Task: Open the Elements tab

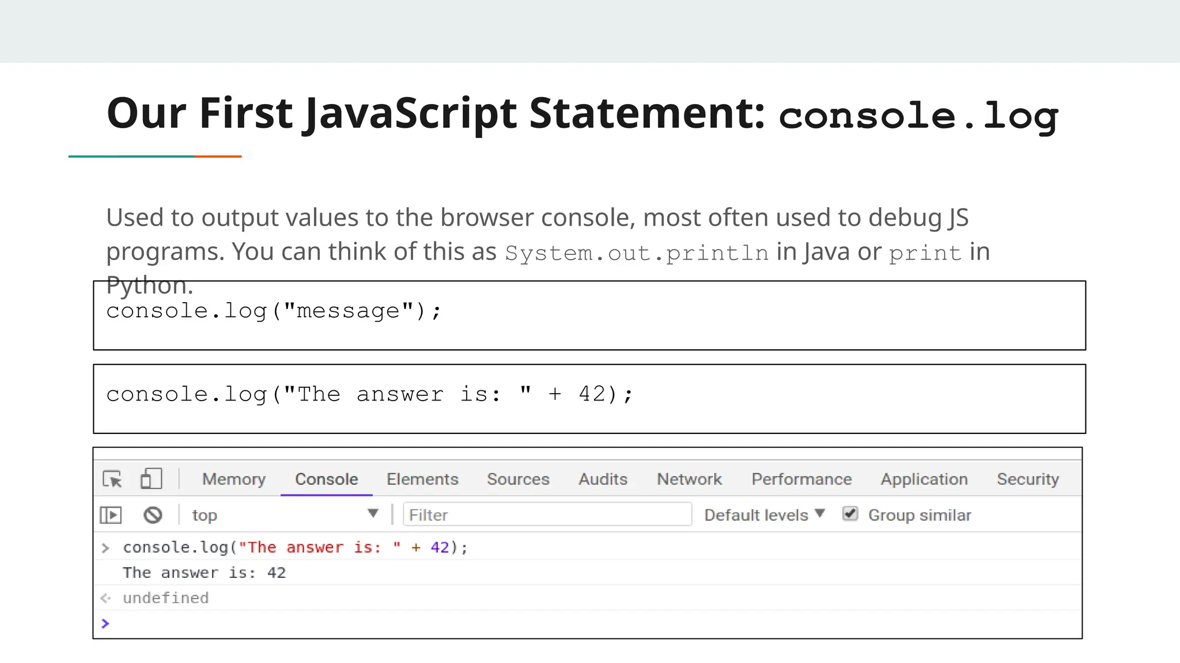Action: point(422,479)
